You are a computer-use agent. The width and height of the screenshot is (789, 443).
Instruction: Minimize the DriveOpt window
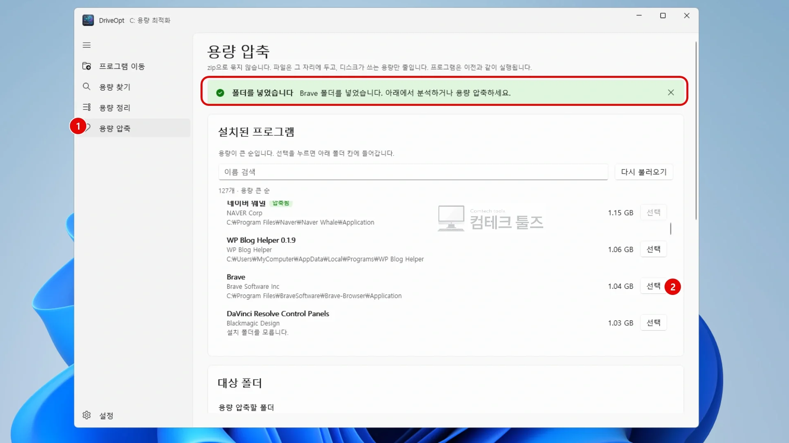[639, 16]
